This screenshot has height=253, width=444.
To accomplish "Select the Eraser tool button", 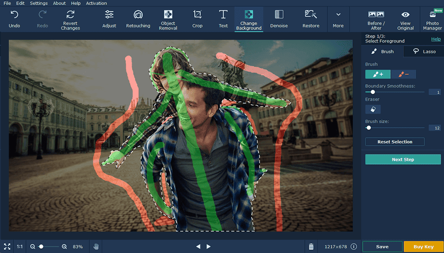I will [373, 109].
